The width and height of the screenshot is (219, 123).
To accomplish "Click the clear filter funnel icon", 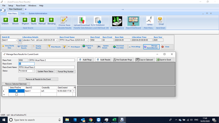I will pos(64,47).
